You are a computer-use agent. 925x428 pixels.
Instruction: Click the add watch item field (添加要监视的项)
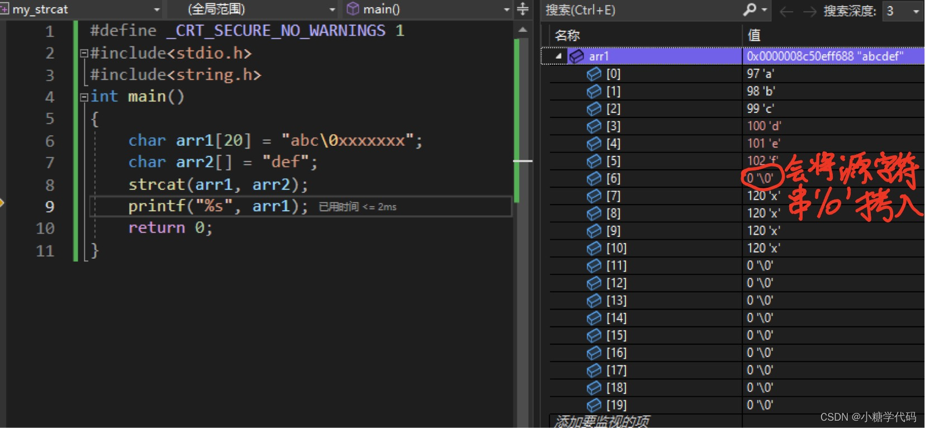click(x=602, y=421)
